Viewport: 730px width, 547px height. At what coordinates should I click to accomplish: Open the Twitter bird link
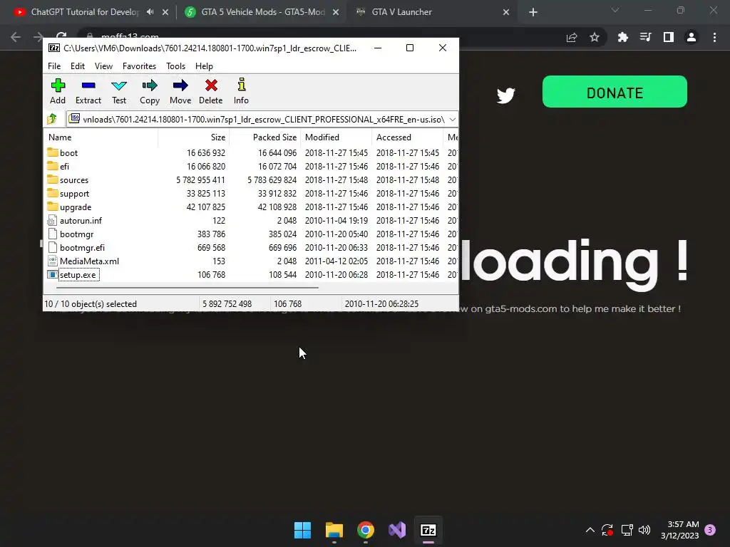(505, 95)
